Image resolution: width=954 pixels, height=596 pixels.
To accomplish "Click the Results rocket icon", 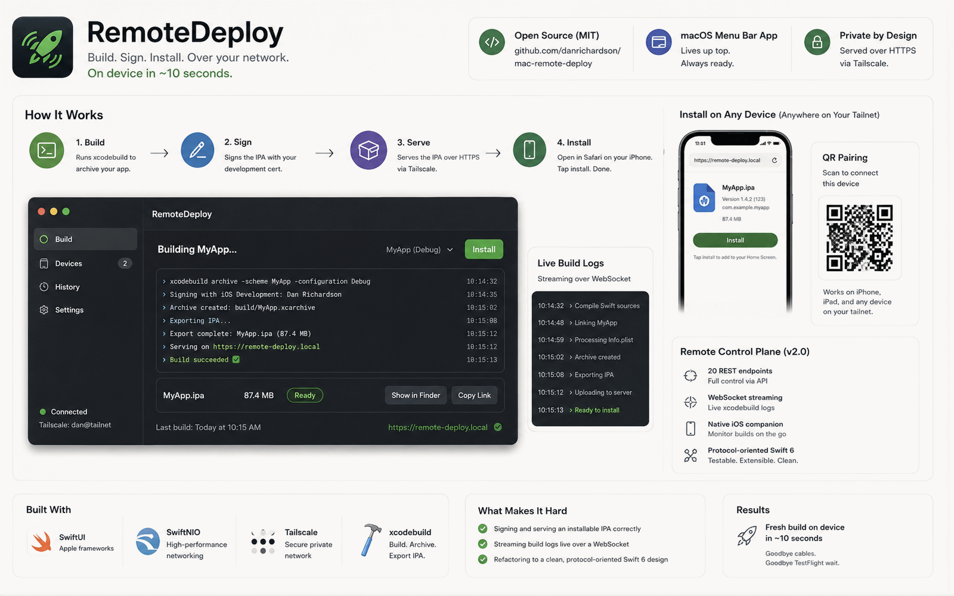I will point(747,536).
